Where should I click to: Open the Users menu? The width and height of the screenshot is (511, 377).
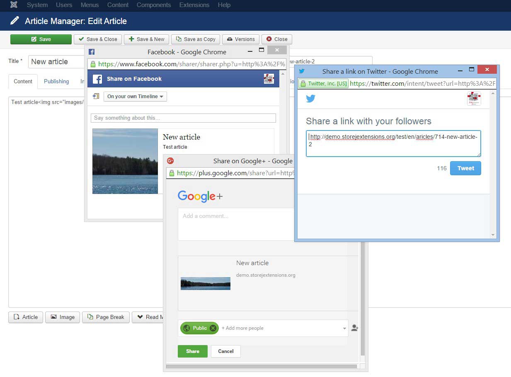[64, 5]
